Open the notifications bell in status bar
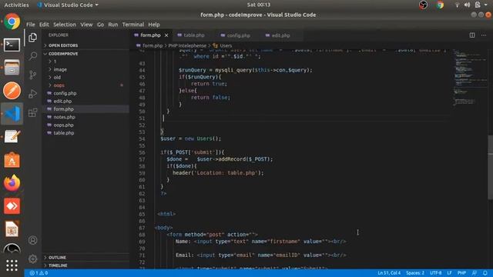The height and width of the screenshot is (277, 493). click(x=485, y=273)
